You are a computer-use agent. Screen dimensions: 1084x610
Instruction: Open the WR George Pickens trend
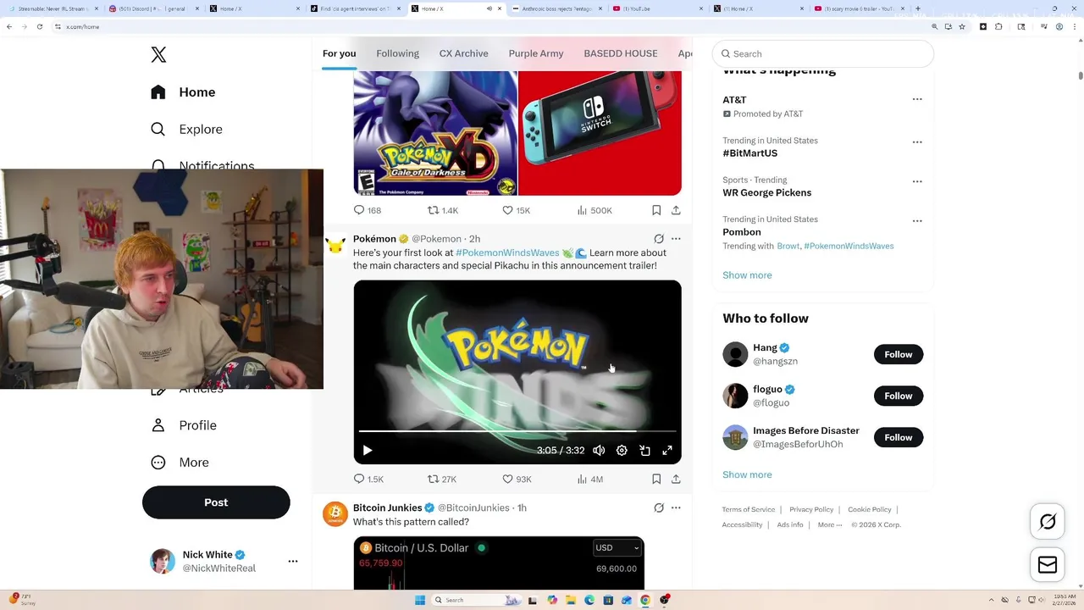766,192
